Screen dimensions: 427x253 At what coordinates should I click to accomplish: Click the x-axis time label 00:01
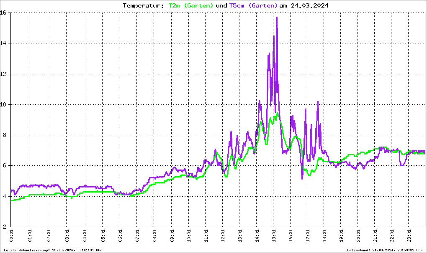coord(11,235)
